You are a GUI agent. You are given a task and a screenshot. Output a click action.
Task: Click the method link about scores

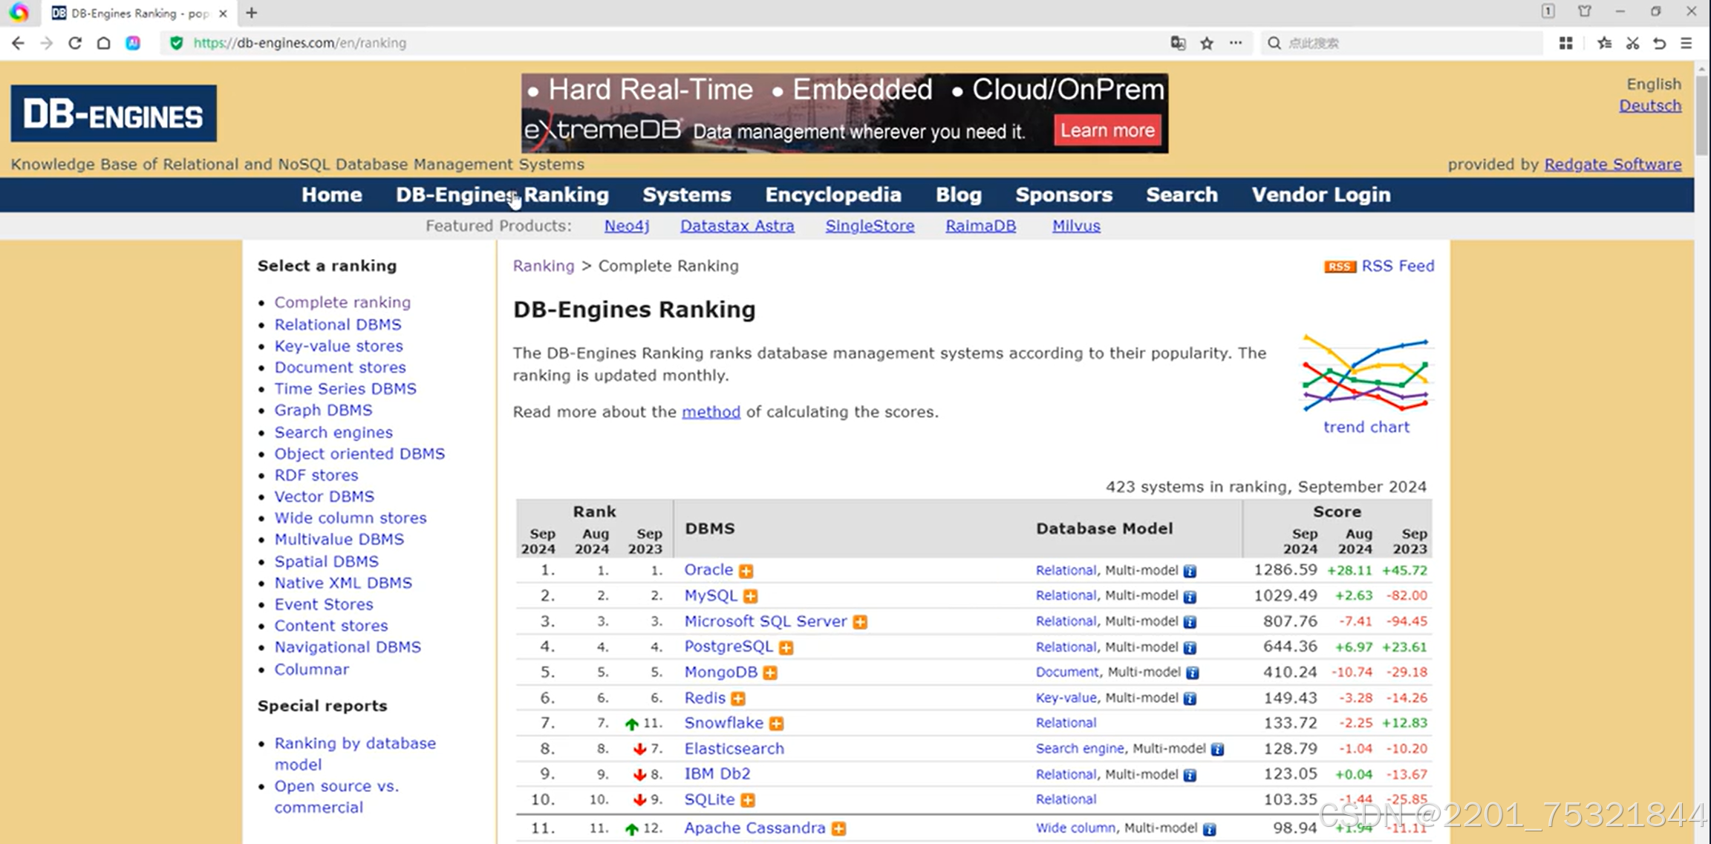(x=711, y=412)
